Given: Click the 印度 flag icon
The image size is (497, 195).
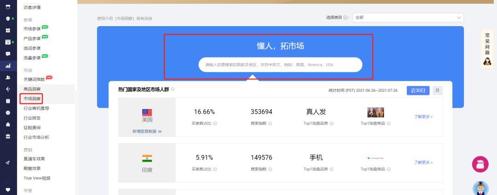Looking at the screenshot, I should pos(147,158).
